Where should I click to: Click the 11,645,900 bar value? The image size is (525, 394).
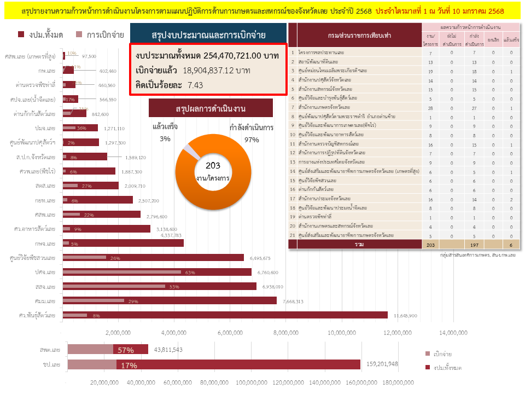click(x=405, y=316)
